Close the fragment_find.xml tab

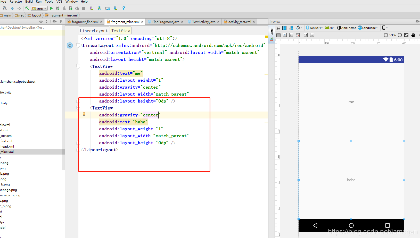tap(101, 22)
